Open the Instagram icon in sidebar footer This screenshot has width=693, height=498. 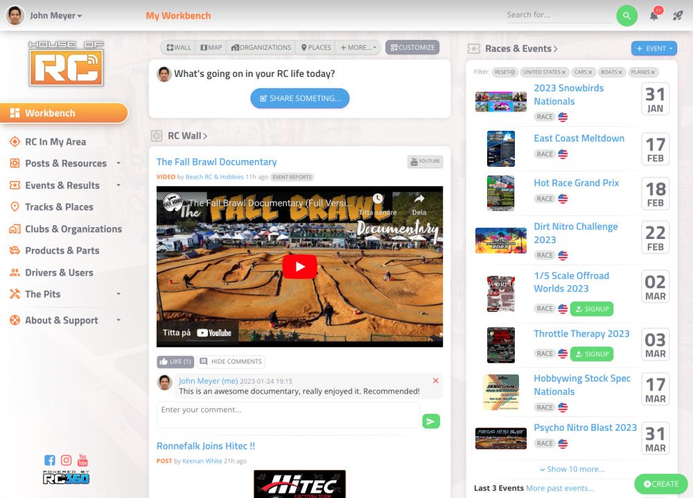point(66,460)
